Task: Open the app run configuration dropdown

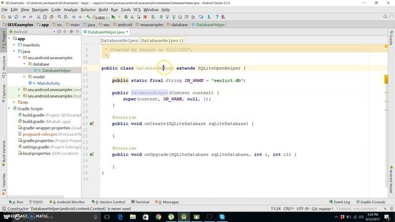Action: tap(101, 17)
